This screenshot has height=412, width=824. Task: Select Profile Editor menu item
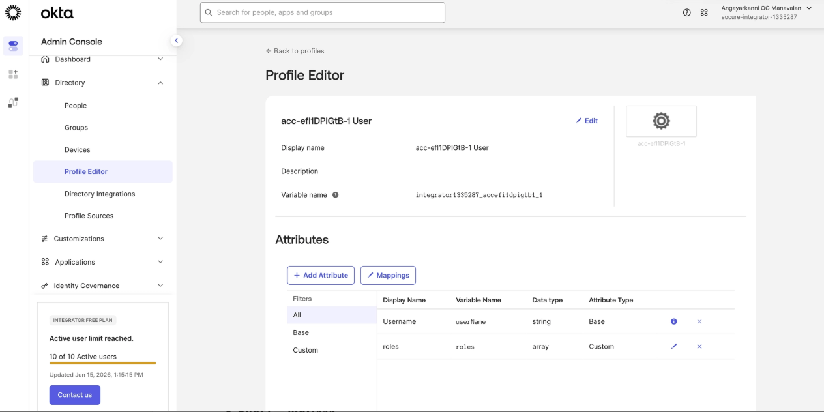click(x=103, y=172)
